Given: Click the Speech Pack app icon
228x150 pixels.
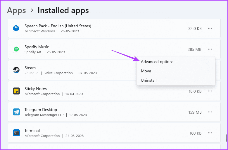Looking at the screenshot, I should [16, 28].
